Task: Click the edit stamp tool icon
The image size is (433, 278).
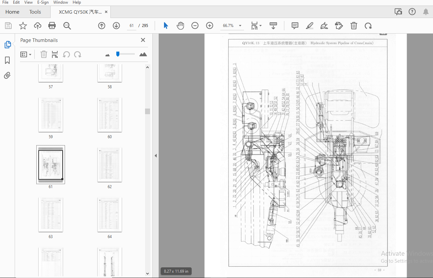Action: [339, 26]
